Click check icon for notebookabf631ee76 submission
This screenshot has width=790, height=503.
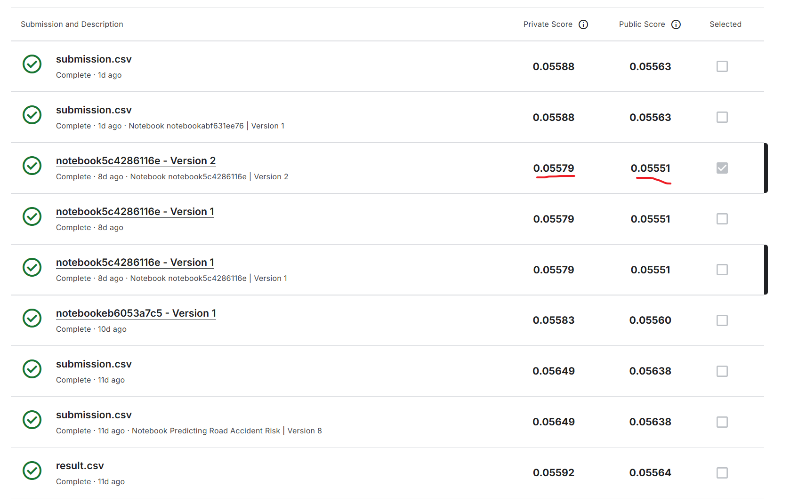pos(32,115)
